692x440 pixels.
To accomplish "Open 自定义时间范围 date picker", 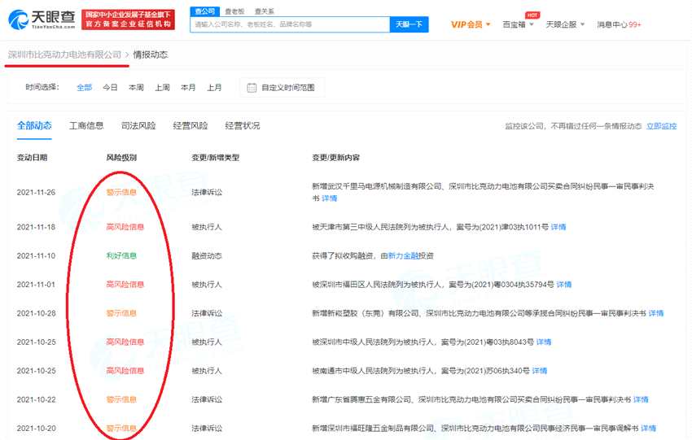I will [282, 87].
